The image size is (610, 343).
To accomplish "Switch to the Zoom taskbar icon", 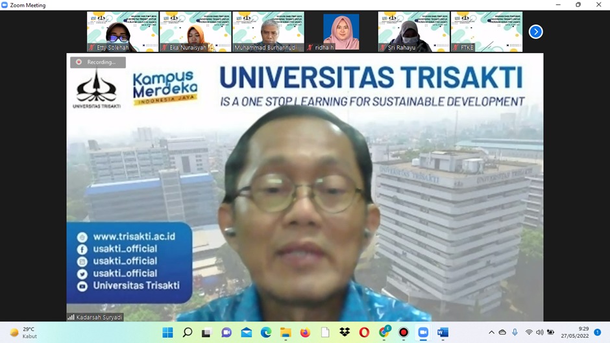I will click(x=423, y=333).
